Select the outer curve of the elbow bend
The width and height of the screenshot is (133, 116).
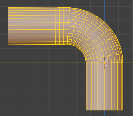pos(104,22)
